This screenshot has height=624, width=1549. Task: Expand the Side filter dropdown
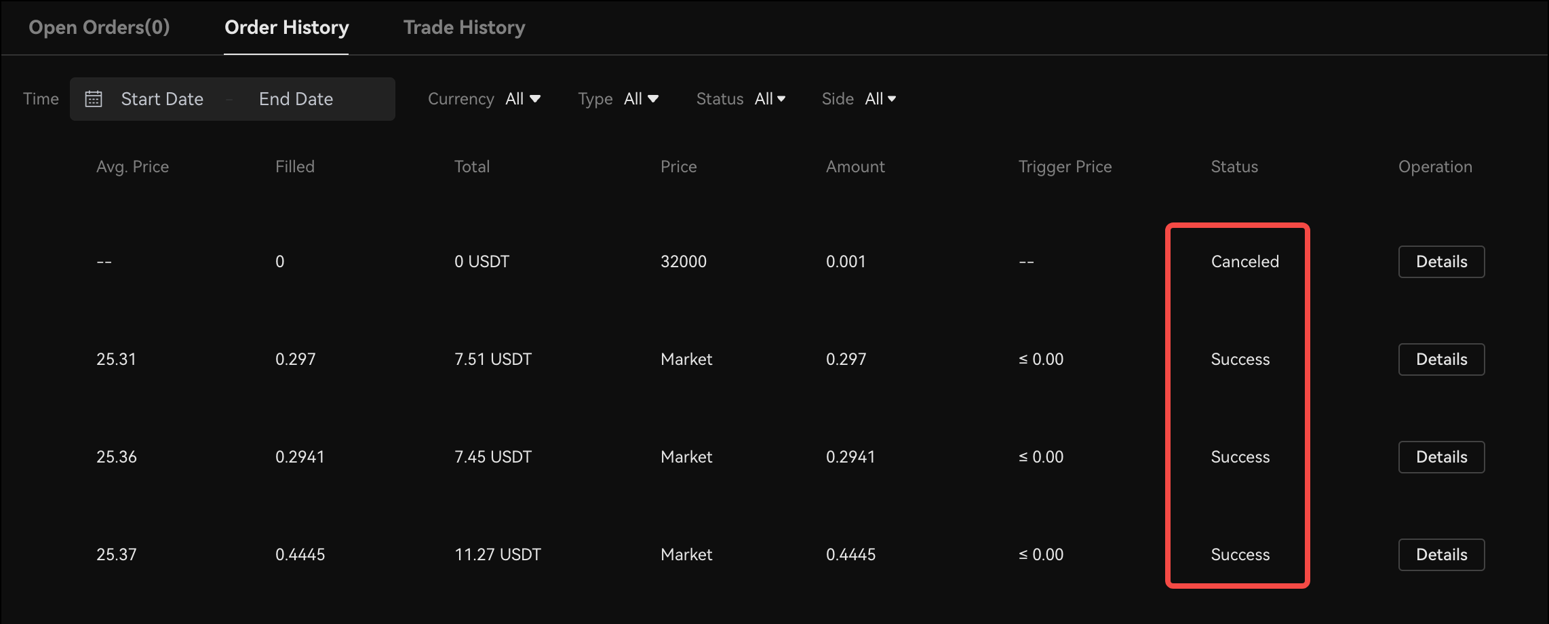pyautogui.click(x=880, y=99)
